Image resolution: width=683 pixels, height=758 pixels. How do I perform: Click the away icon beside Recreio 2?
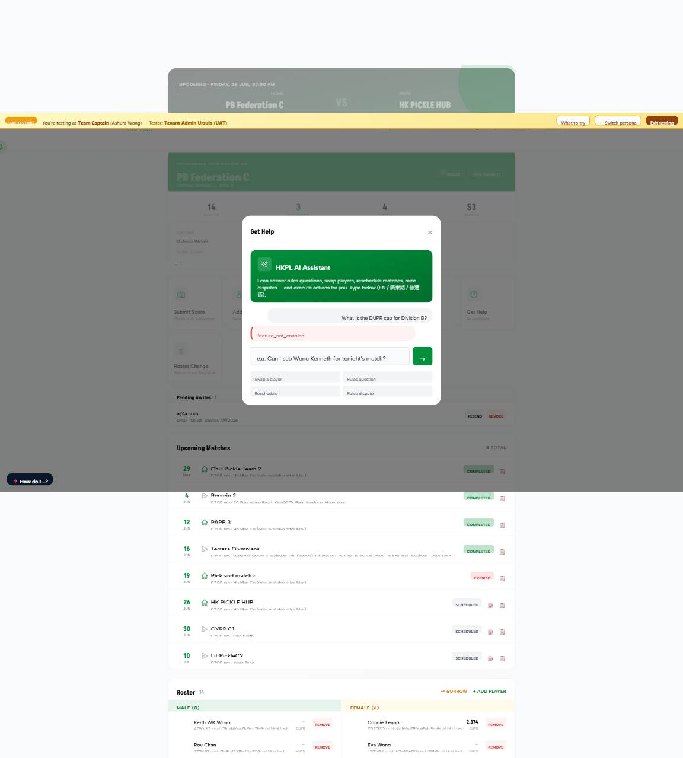point(205,495)
